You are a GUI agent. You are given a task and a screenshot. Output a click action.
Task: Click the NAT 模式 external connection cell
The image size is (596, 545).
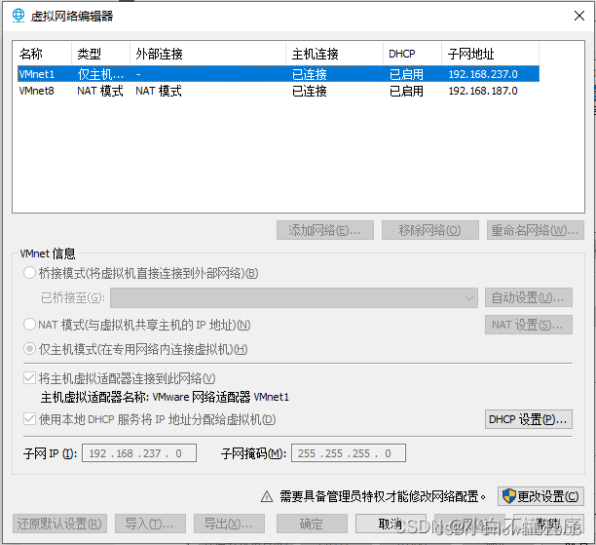click(x=159, y=91)
